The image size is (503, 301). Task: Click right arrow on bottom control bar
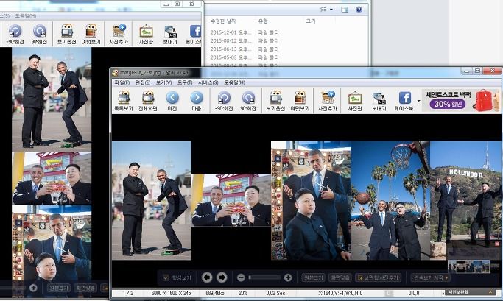[222, 277]
